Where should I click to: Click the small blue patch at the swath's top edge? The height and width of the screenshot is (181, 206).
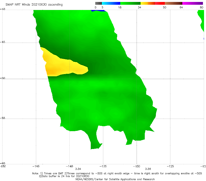point(98,11)
